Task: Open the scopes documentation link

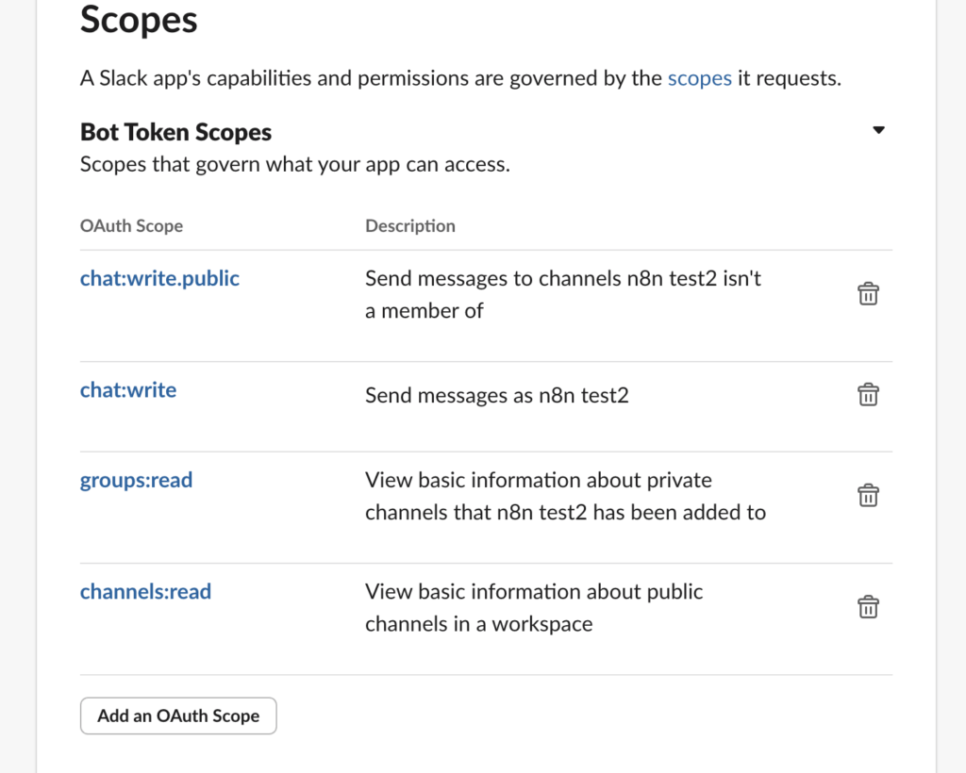Action: click(x=699, y=79)
